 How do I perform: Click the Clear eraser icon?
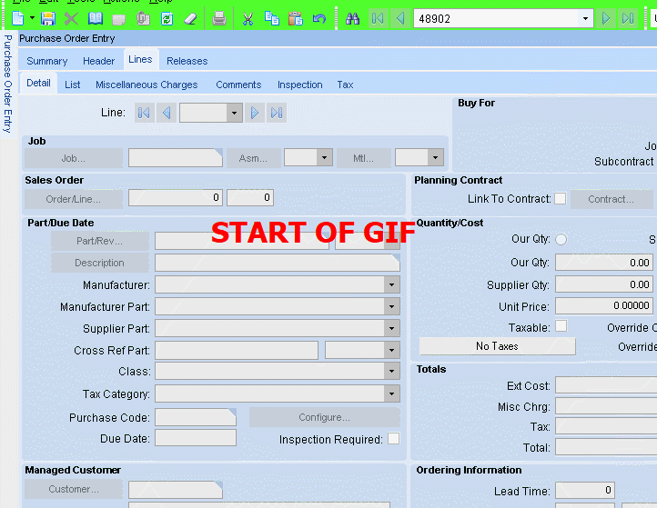point(191,18)
